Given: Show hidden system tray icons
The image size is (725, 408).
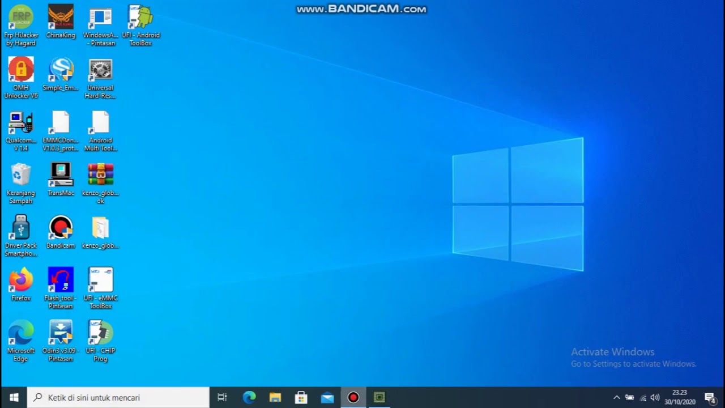Looking at the screenshot, I should (x=617, y=397).
